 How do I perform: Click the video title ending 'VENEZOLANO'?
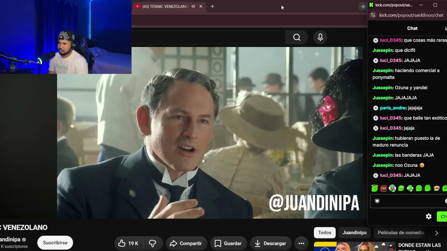(24, 228)
